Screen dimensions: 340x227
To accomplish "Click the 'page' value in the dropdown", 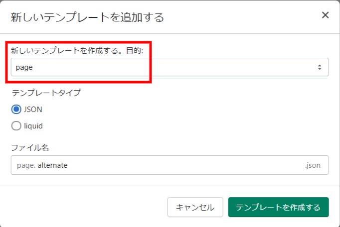I will pos(24,67).
